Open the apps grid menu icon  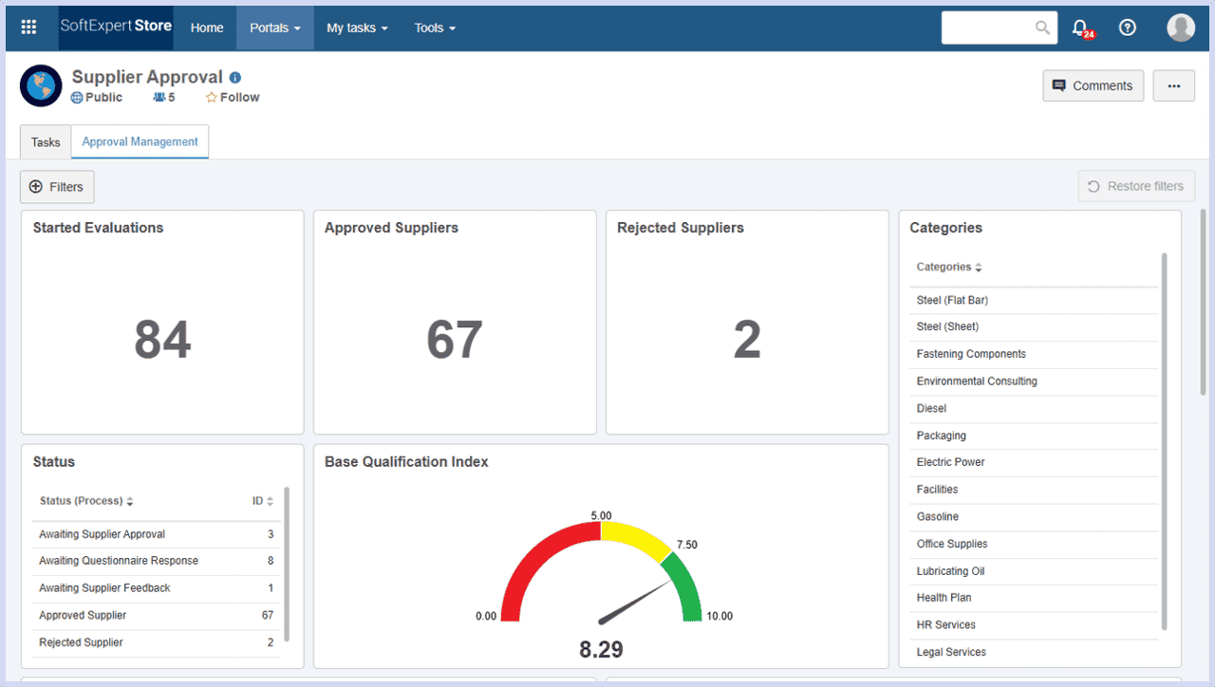[x=28, y=28]
